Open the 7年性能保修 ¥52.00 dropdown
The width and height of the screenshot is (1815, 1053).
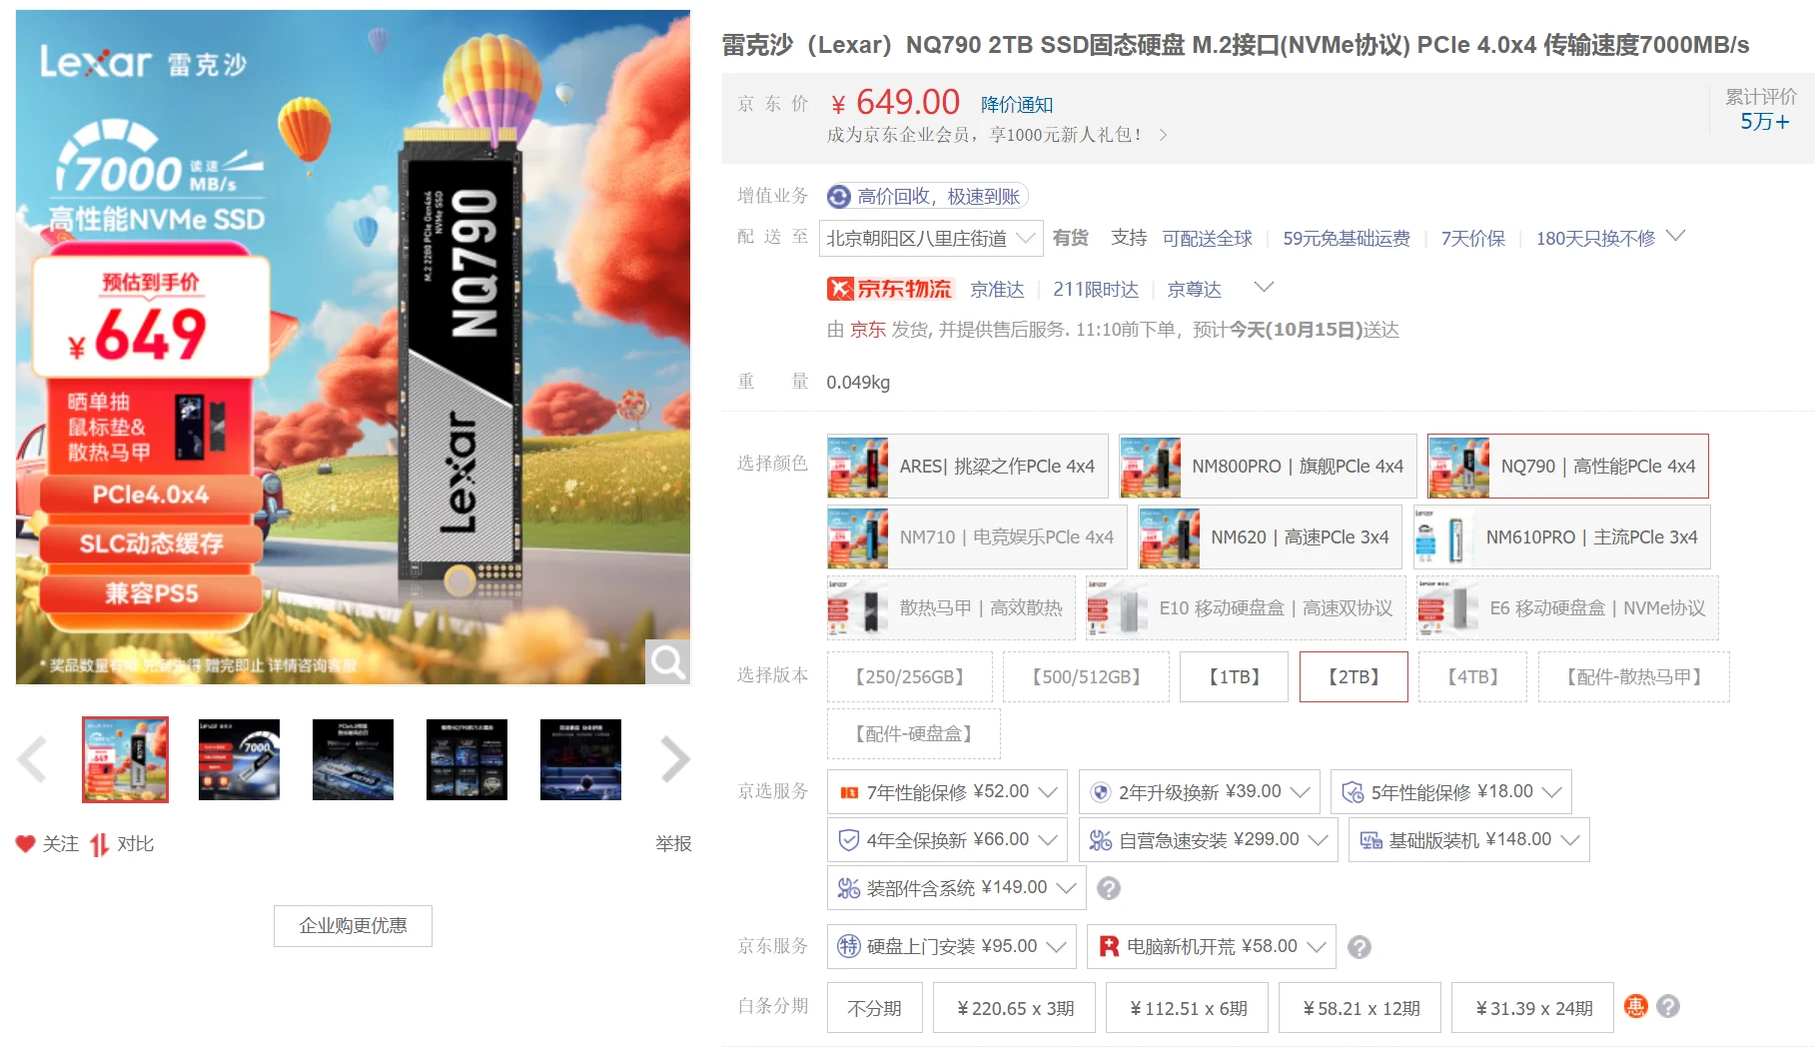(947, 792)
